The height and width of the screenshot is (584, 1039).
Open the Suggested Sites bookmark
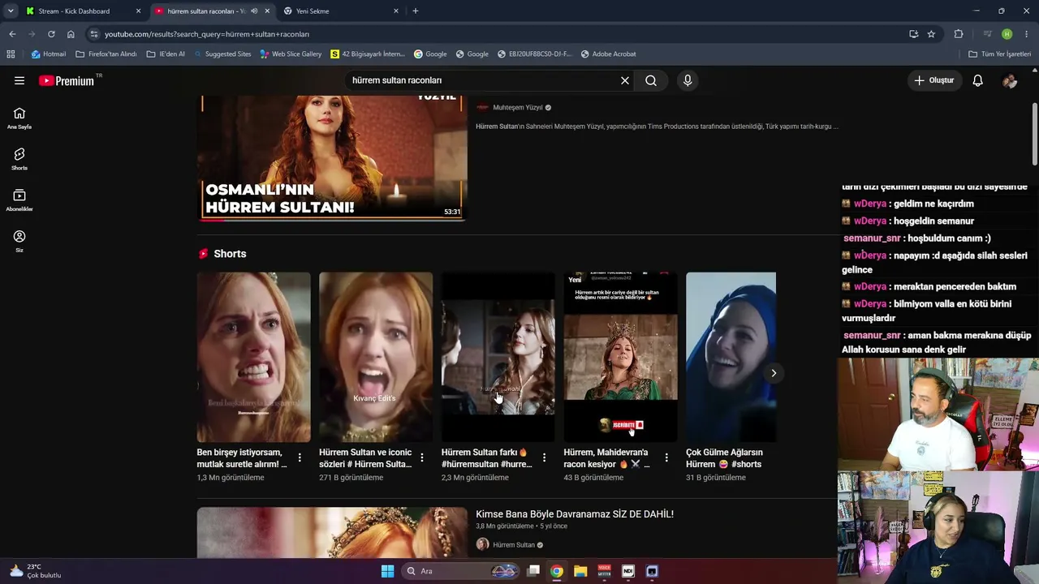(x=222, y=54)
